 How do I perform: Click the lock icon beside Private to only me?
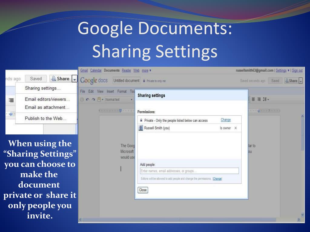144,81
